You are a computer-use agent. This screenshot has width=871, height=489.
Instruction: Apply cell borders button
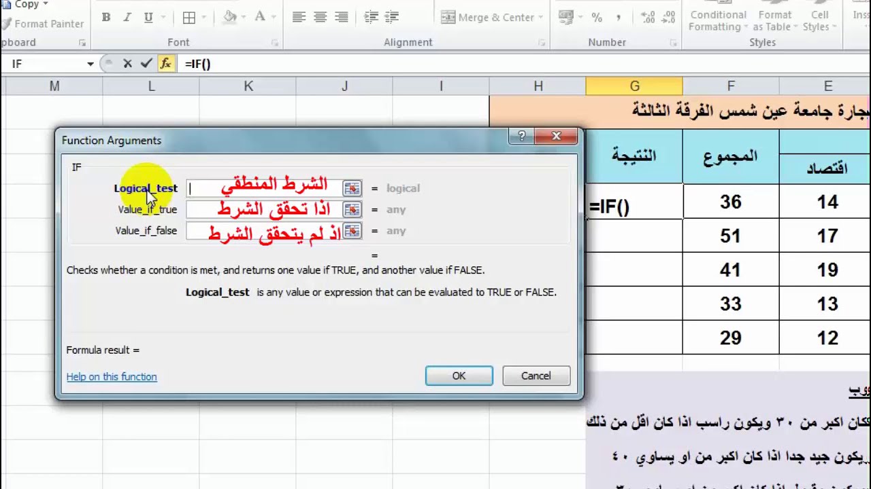pos(189,18)
